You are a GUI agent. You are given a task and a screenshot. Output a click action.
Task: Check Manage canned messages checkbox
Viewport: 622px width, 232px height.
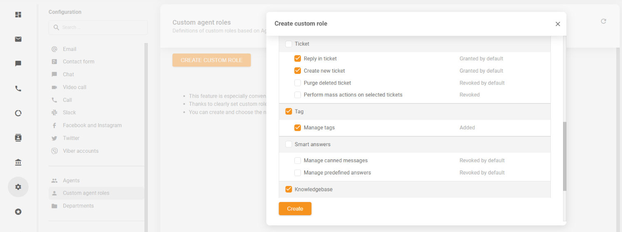[298, 161]
